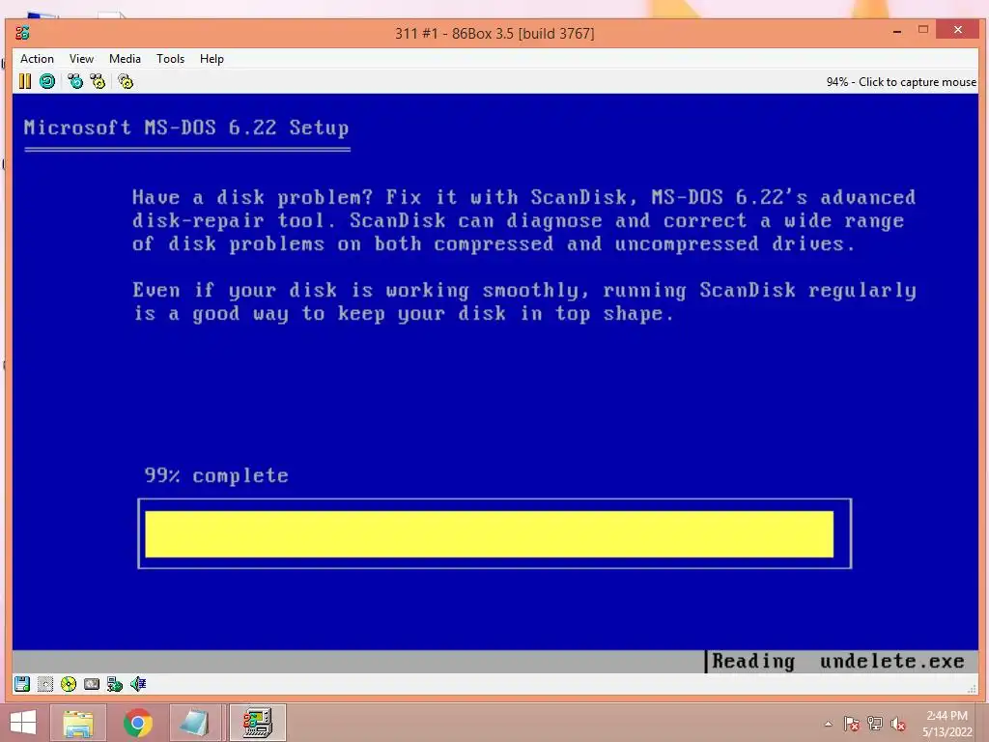Screen dimensions: 989x742
Task: Open the View menu
Action: [81, 59]
